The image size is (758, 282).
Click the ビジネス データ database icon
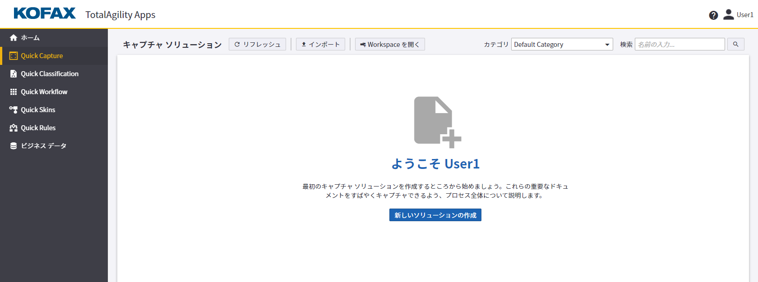[x=14, y=146]
